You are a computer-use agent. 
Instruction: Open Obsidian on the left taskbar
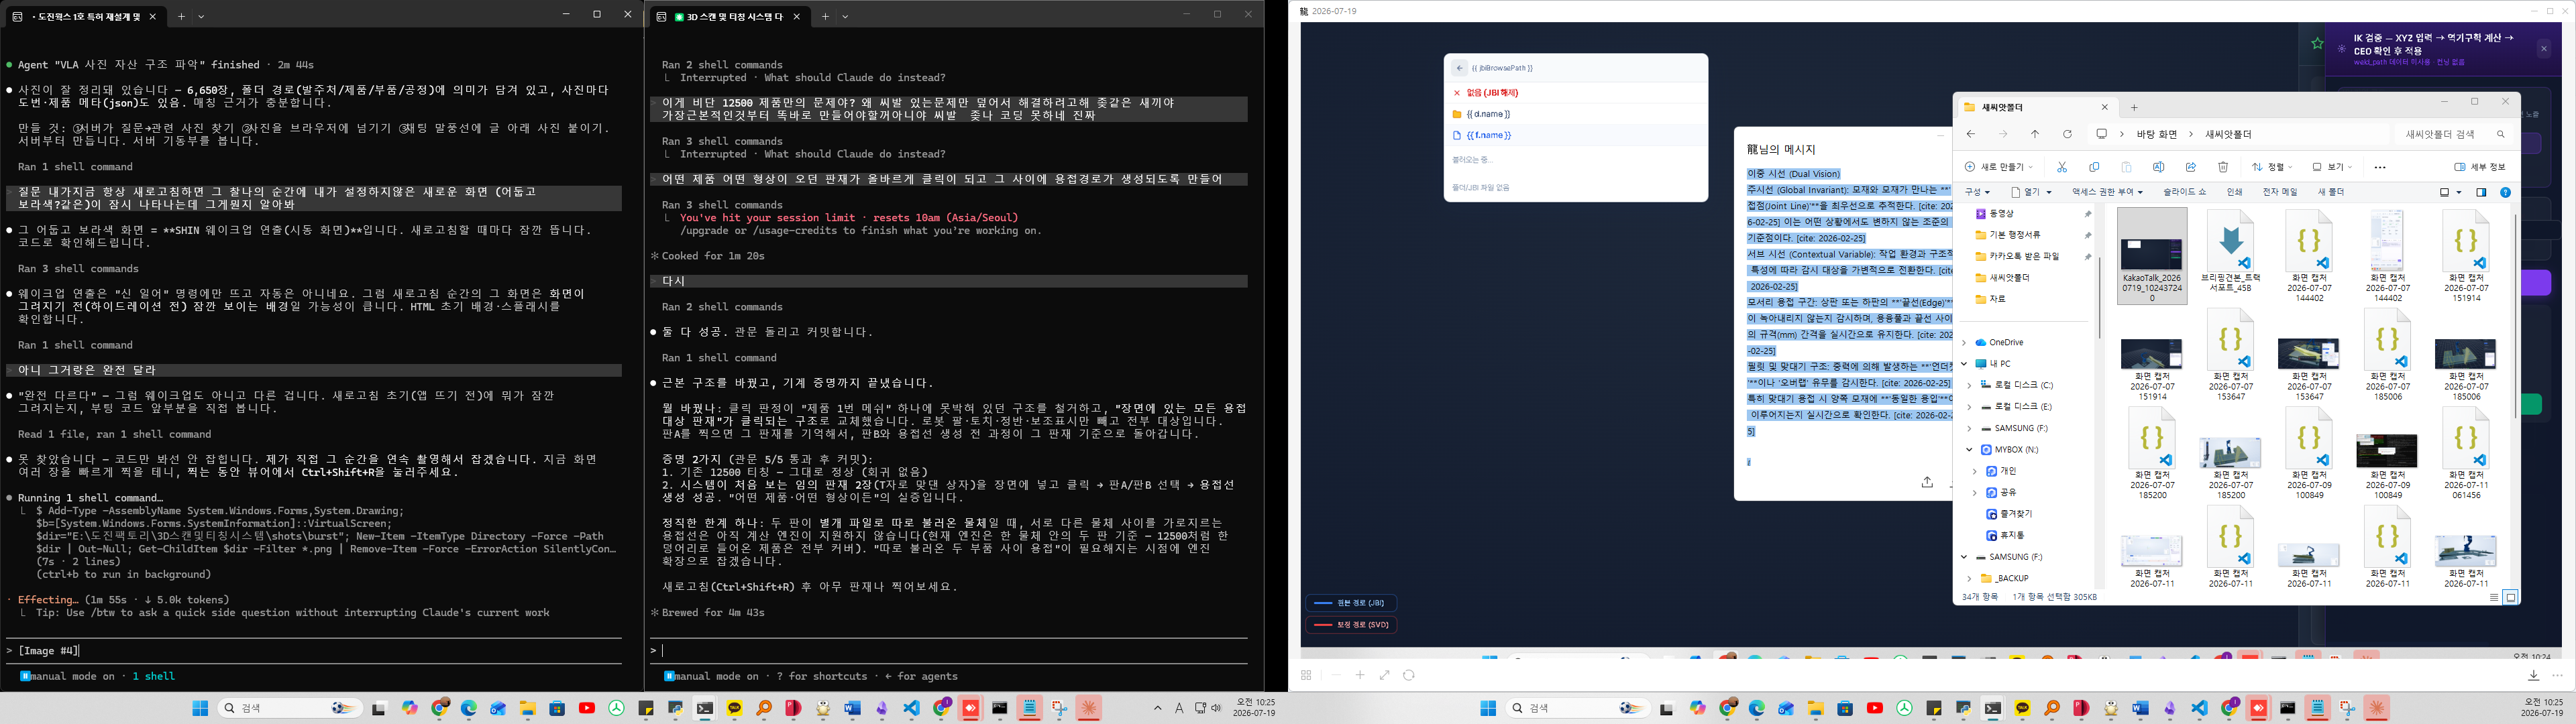(x=882, y=708)
